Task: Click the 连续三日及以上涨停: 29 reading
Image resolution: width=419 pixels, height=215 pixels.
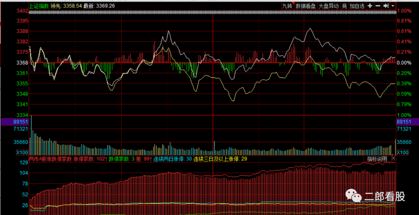Action: pyautogui.click(x=220, y=159)
